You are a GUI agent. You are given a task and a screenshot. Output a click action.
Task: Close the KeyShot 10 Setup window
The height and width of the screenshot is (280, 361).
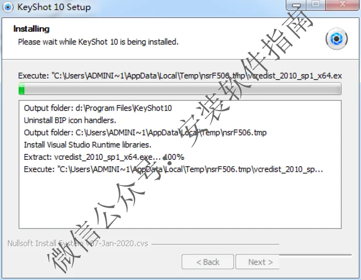(342, 5)
